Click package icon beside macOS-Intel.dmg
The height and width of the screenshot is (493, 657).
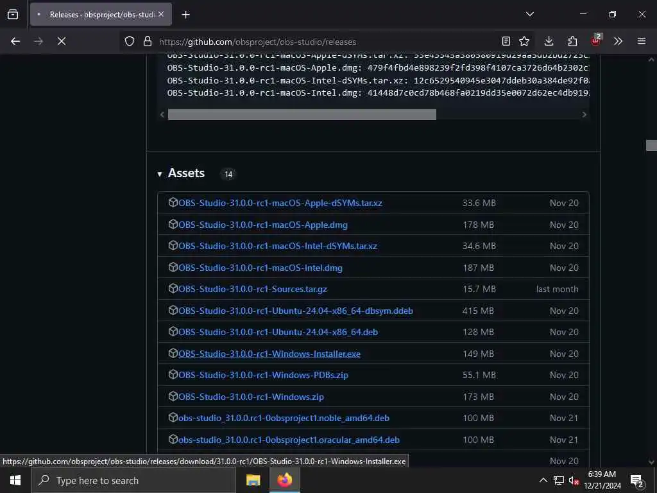pos(173,268)
